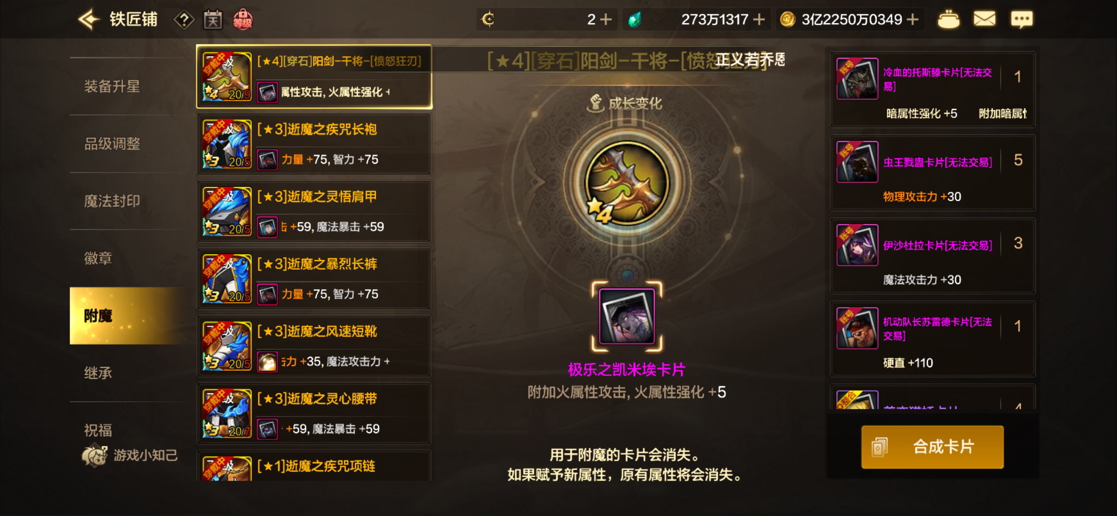This screenshot has height=516, width=1117.
Task: Open the calendar icon in top bar
Action: tap(213, 20)
